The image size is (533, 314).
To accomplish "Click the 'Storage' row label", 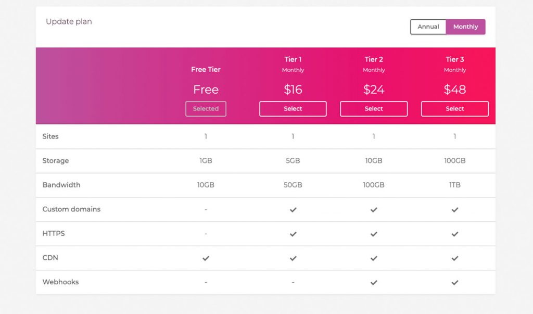I will (x=55, y=160).
